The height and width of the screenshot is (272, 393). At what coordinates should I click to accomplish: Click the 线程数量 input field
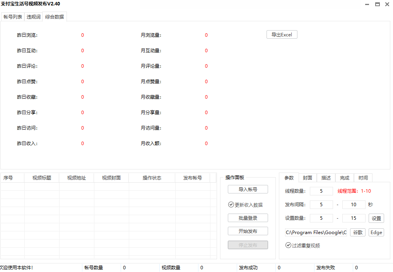click(x=321, y=191)
